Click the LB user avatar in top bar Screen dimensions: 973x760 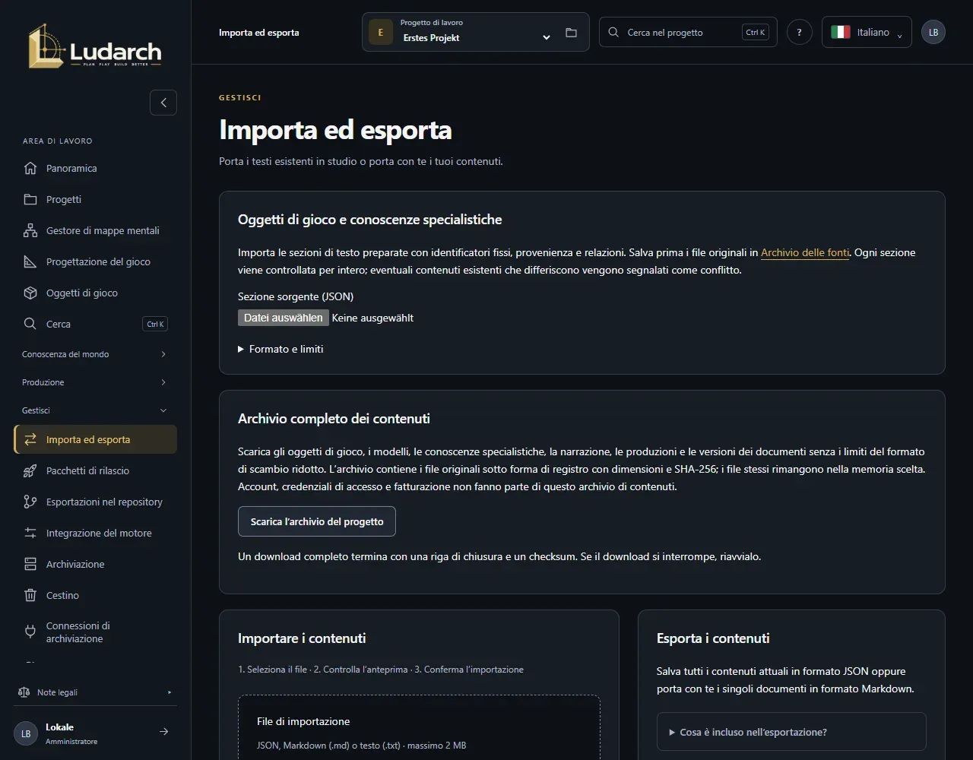[x=933, y=32]
